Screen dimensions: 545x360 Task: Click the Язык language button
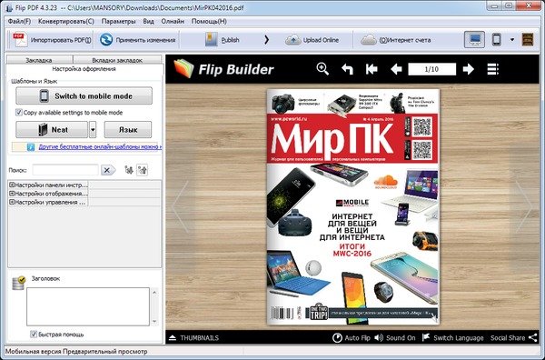tap(128, 129)
